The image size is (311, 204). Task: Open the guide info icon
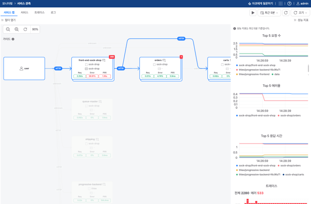(13, 39)
